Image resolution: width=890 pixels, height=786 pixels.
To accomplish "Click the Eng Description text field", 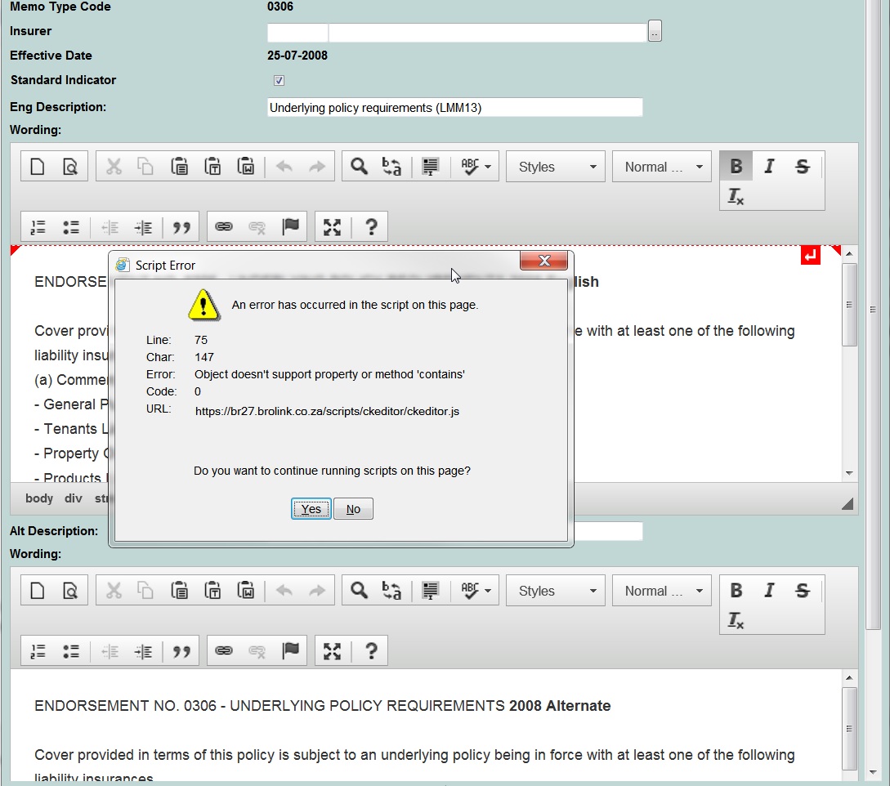I will click(x=454, y=108).
